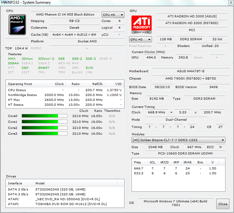Click the GPU clock value 494.0
This screenshot has width=234, height=213.
(x=151, y=58)
